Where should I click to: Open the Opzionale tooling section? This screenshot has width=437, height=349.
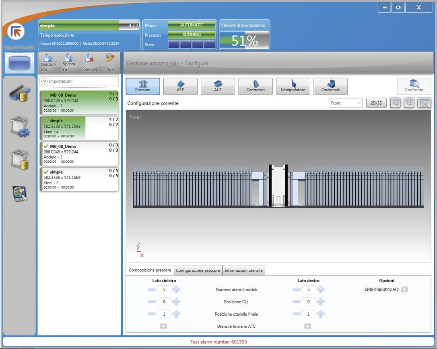pos(331,86)
